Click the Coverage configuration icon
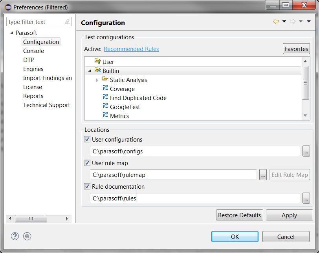 pos(105,88)
